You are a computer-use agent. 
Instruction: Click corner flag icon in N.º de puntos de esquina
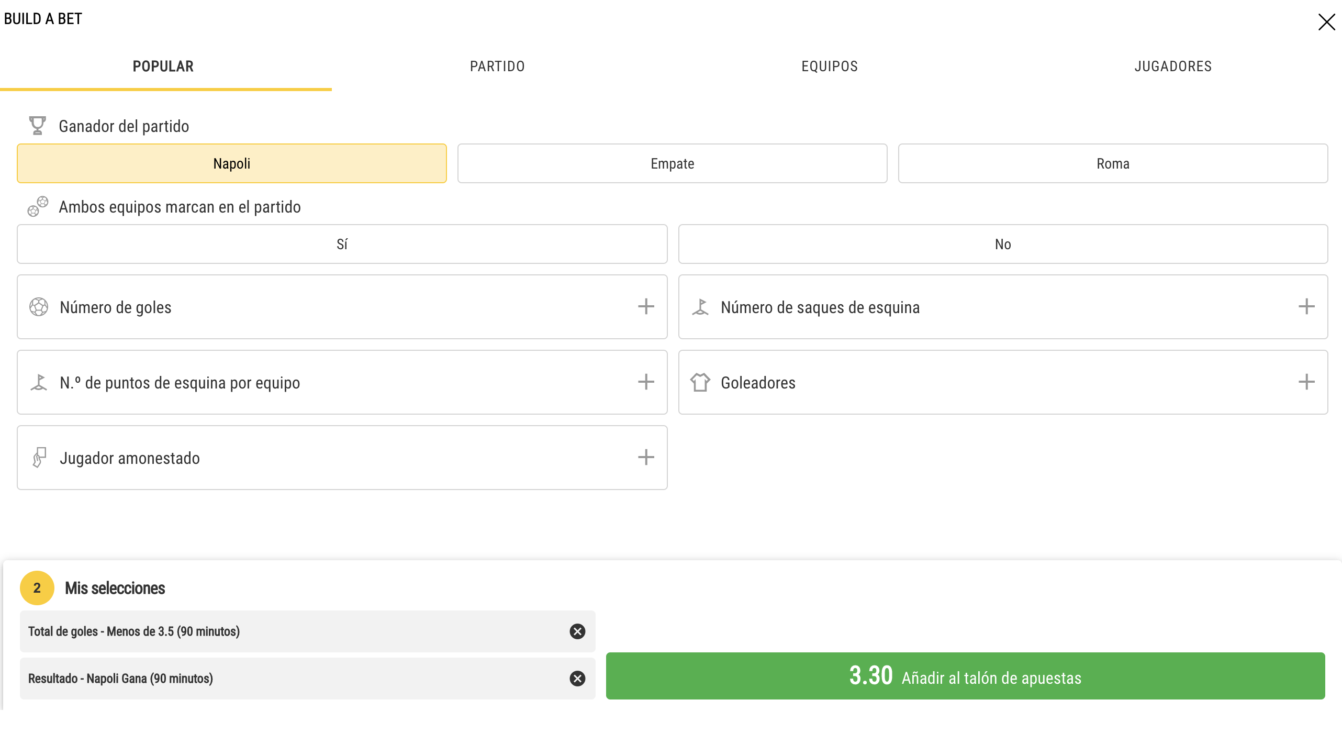pos(39,382)
